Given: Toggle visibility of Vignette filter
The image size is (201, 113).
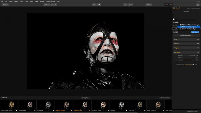Looking at the screenshot, I should (198, 48).
